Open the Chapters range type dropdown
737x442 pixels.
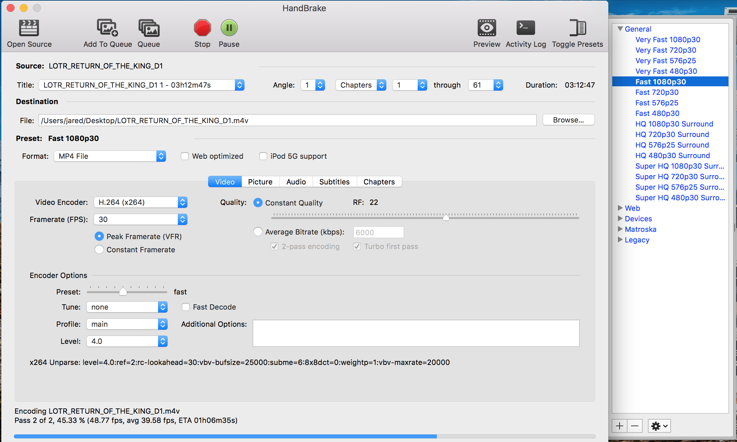pos(361,85)
